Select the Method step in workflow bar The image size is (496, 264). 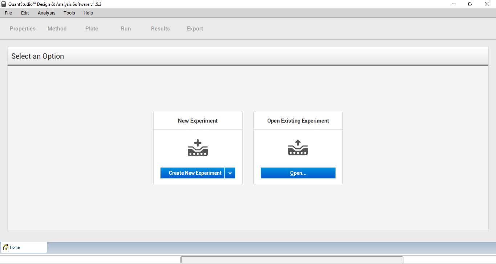click(x=57, y=28)
